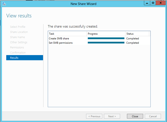Viewport: 167px width, 122px height.
Task: Click the Task column header
Action: click(x=67, y=34)
